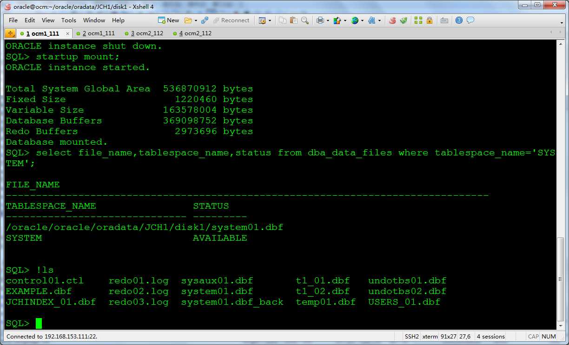The image size is (569, 345).
Task: Click the terminal scrollbar down arrow
Action: tap(560, 326)
